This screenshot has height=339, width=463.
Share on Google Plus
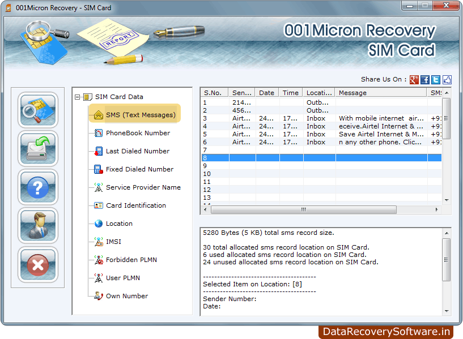pos(414,80)
